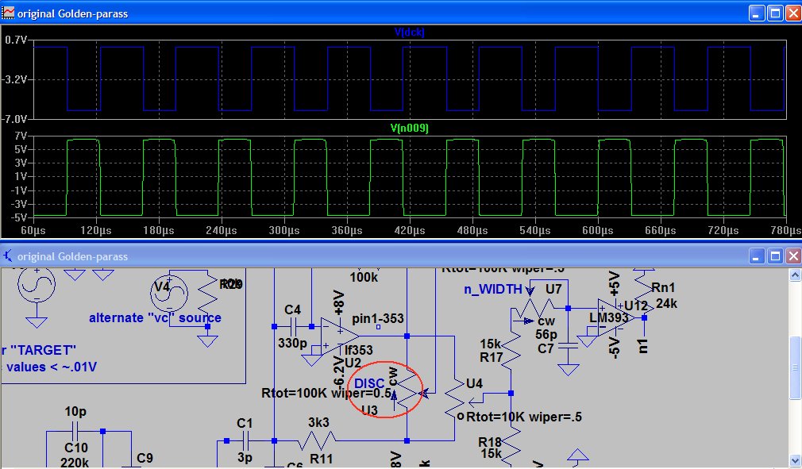Click the -5V axis label on bottom plot
The image size is (802, 469).
[x=18, y=217]
